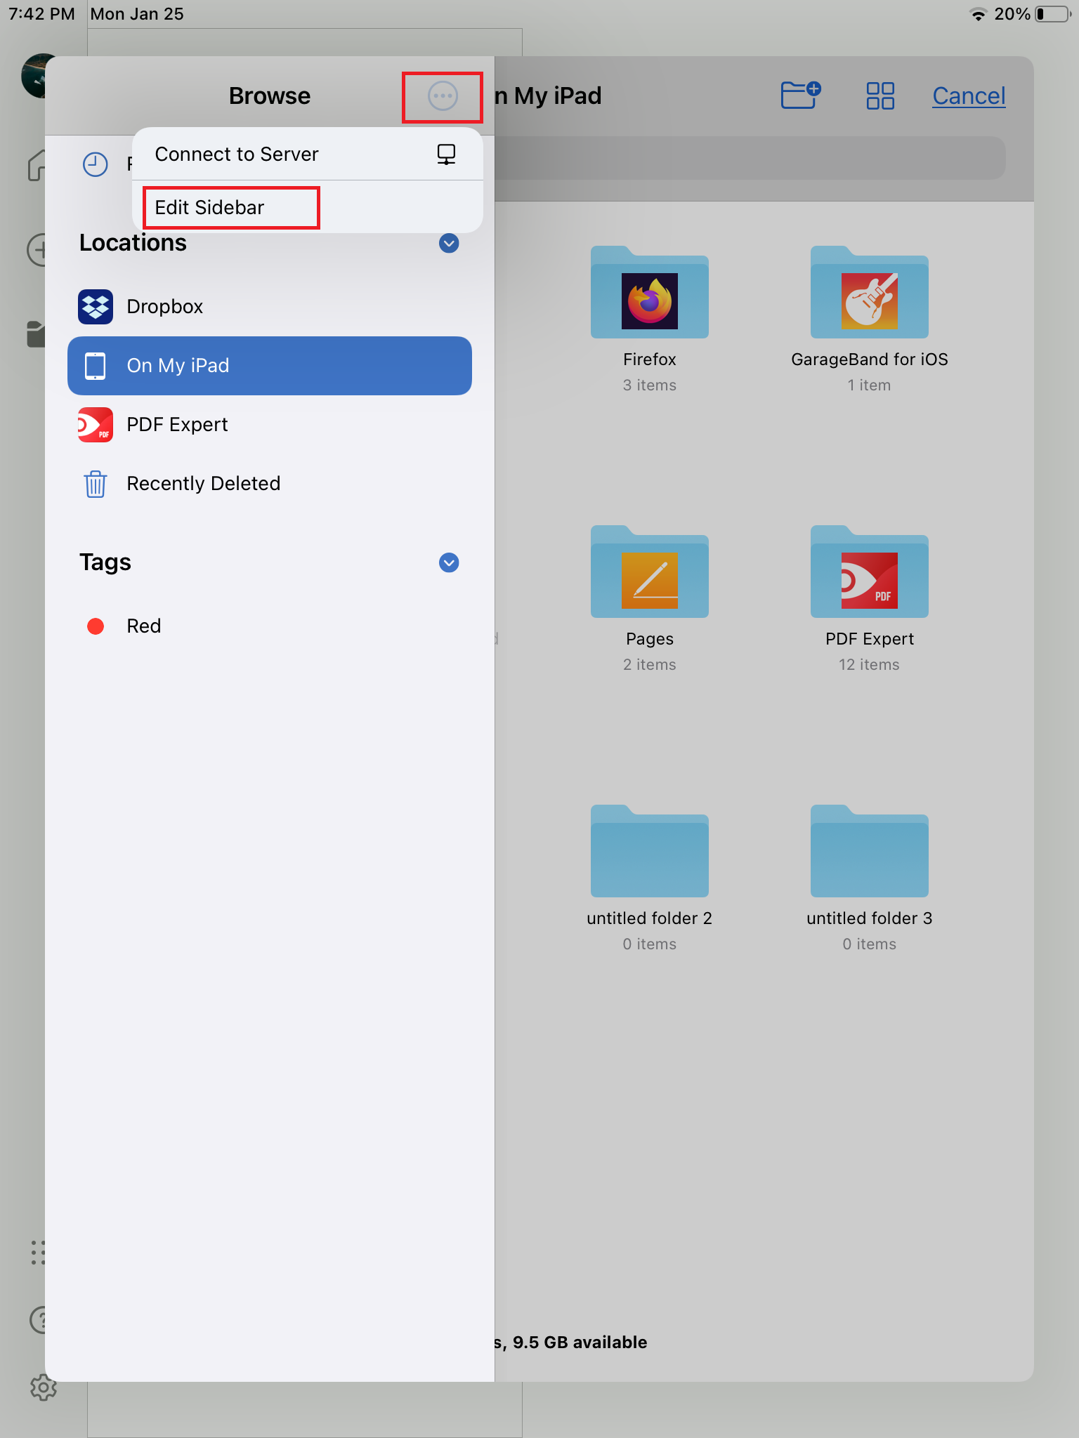1079x1438 pixels.
Task: Collapse the Tags section chevron
Action: [x=449, y=562]
